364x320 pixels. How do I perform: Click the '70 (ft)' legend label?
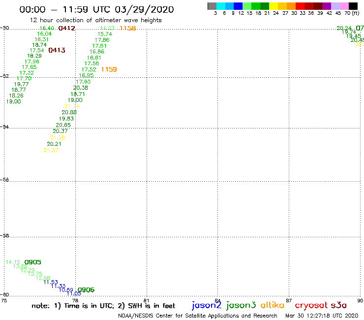point(352,13)
